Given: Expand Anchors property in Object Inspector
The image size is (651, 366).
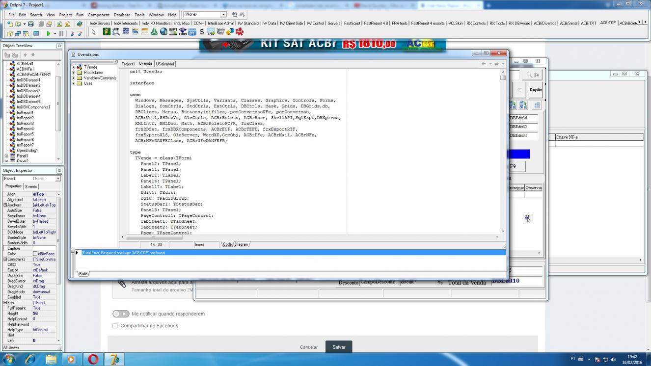Looking at the screenshot, I should click(5, 205).
